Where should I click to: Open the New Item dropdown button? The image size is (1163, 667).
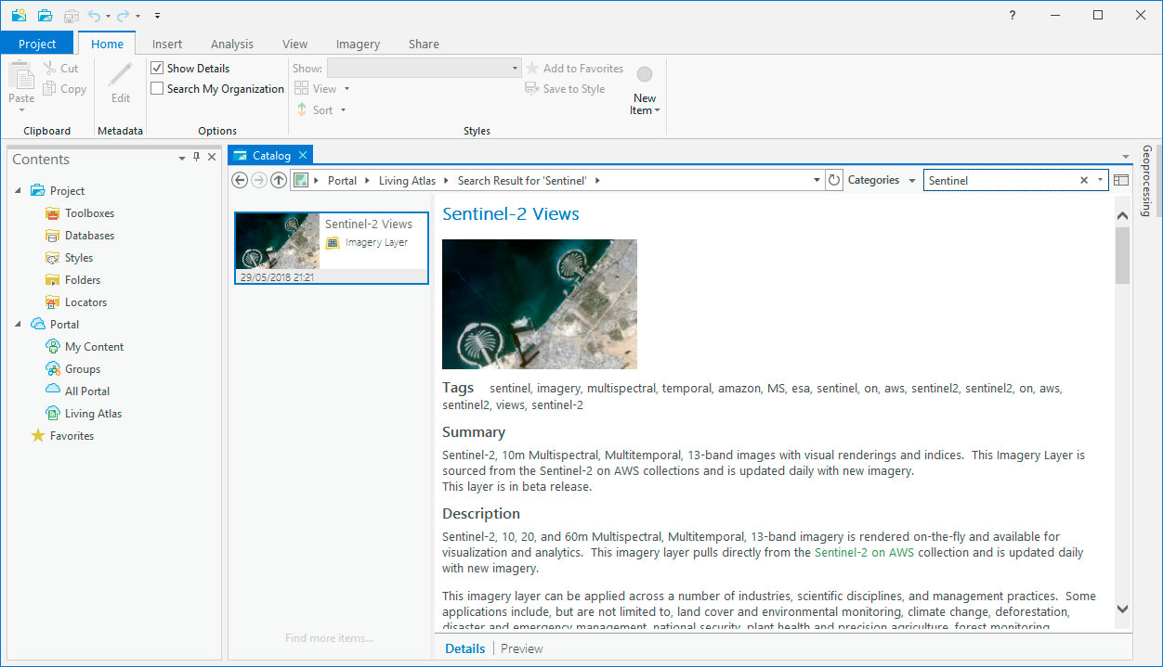click(x=645, y=90)
